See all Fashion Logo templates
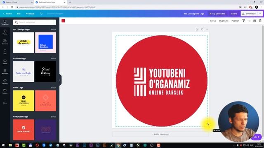Screen dimensions: 264x148 (53, 58)
